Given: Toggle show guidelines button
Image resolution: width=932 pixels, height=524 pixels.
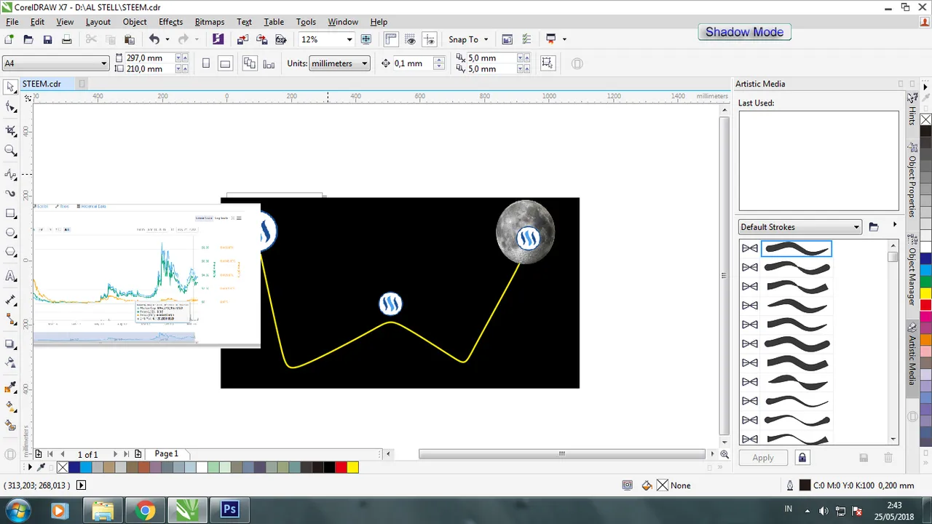Looking at the screenshot, I should coord(430,39).
